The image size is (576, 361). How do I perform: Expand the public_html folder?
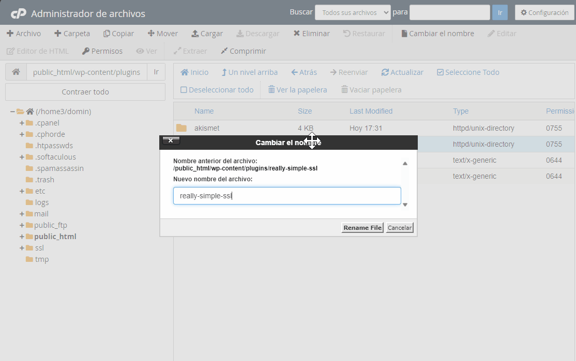tap(22, 237)
